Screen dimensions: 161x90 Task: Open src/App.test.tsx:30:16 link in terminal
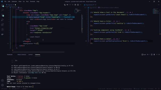(x=37, y=73)
